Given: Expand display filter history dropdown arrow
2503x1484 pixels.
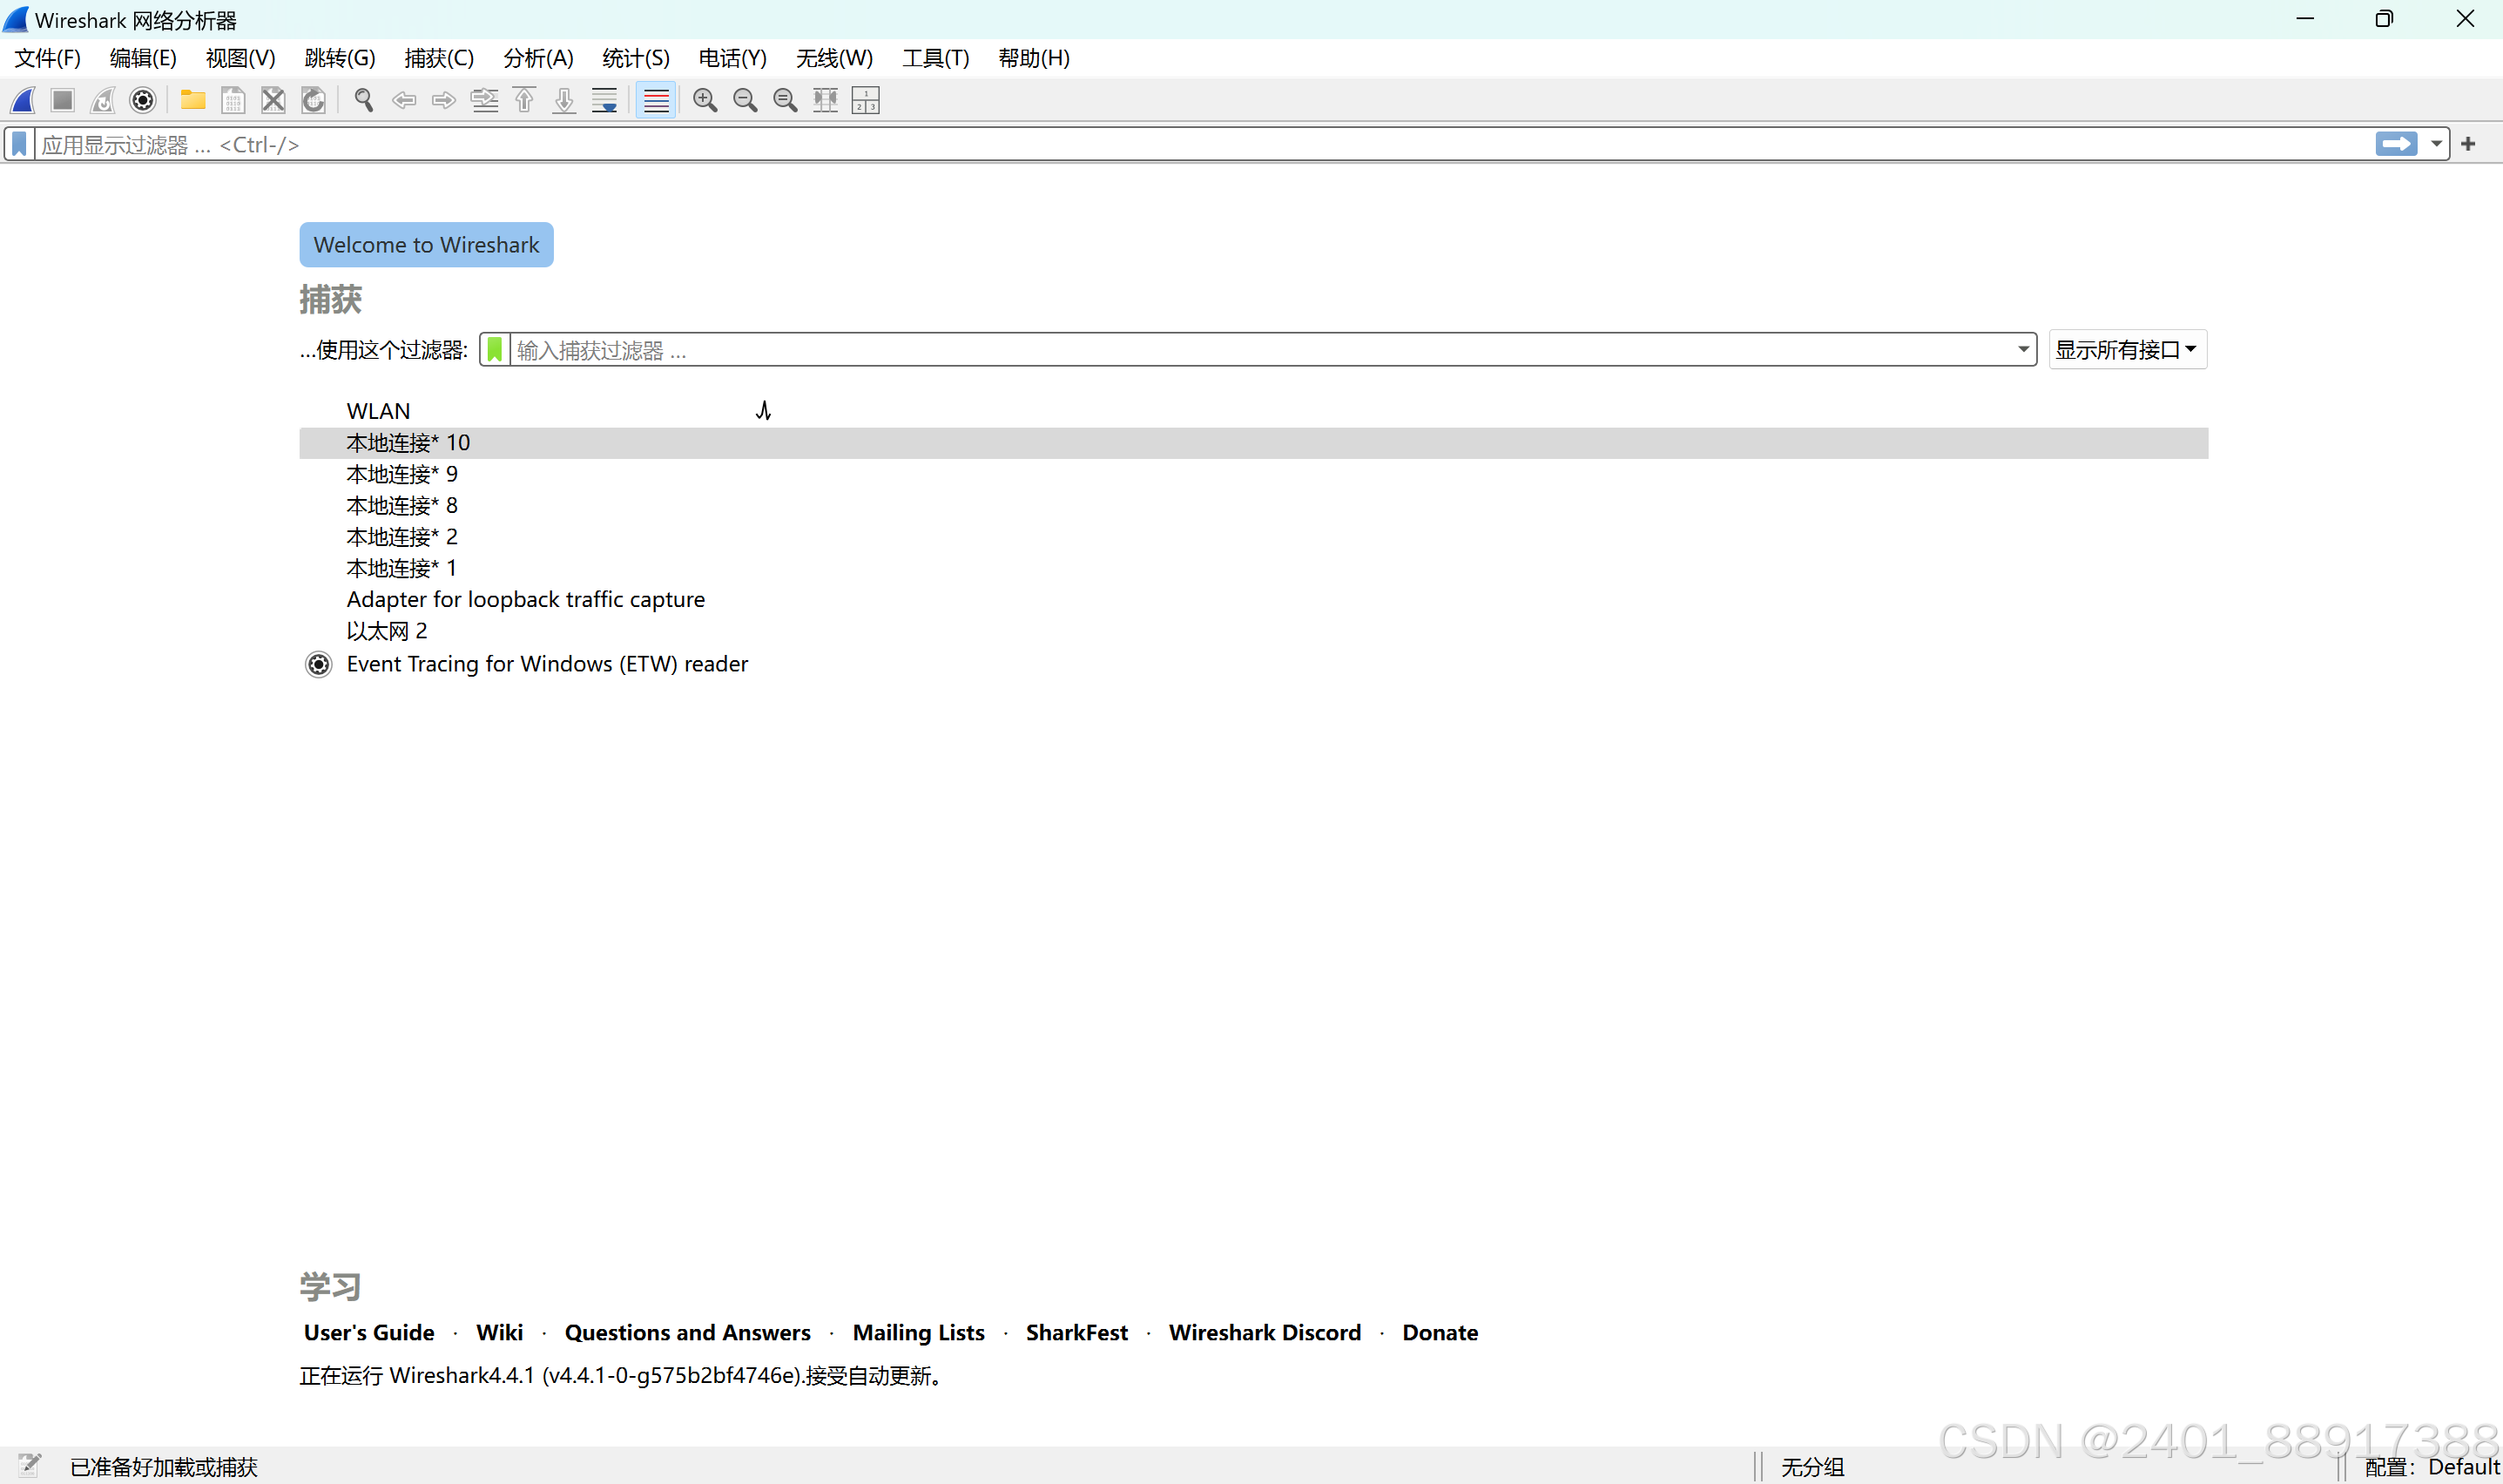Looking at the screenshot, I should pos(2436,144).
